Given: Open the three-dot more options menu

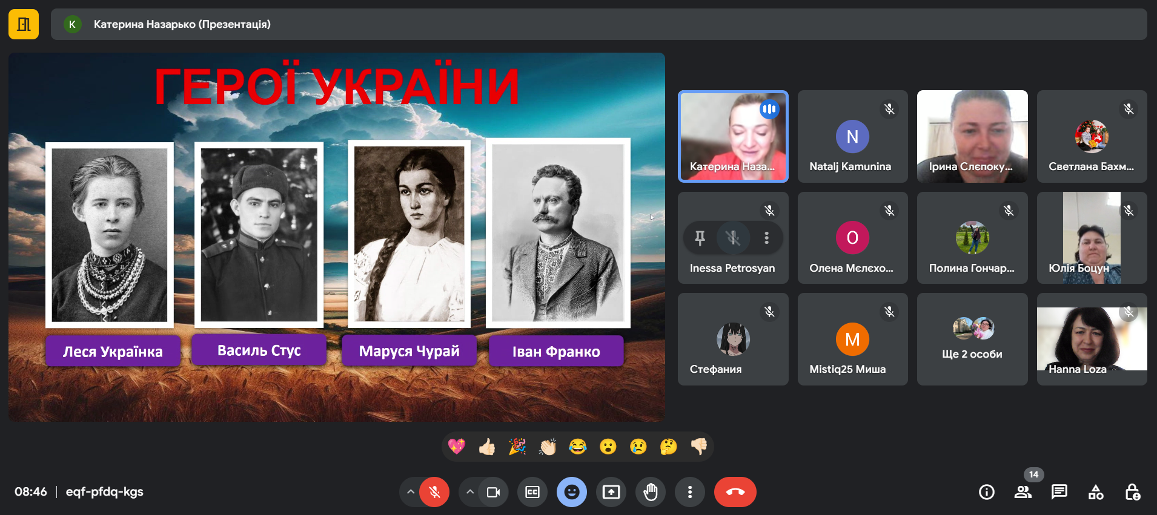Looking at the screenshot, I should 689,492.
